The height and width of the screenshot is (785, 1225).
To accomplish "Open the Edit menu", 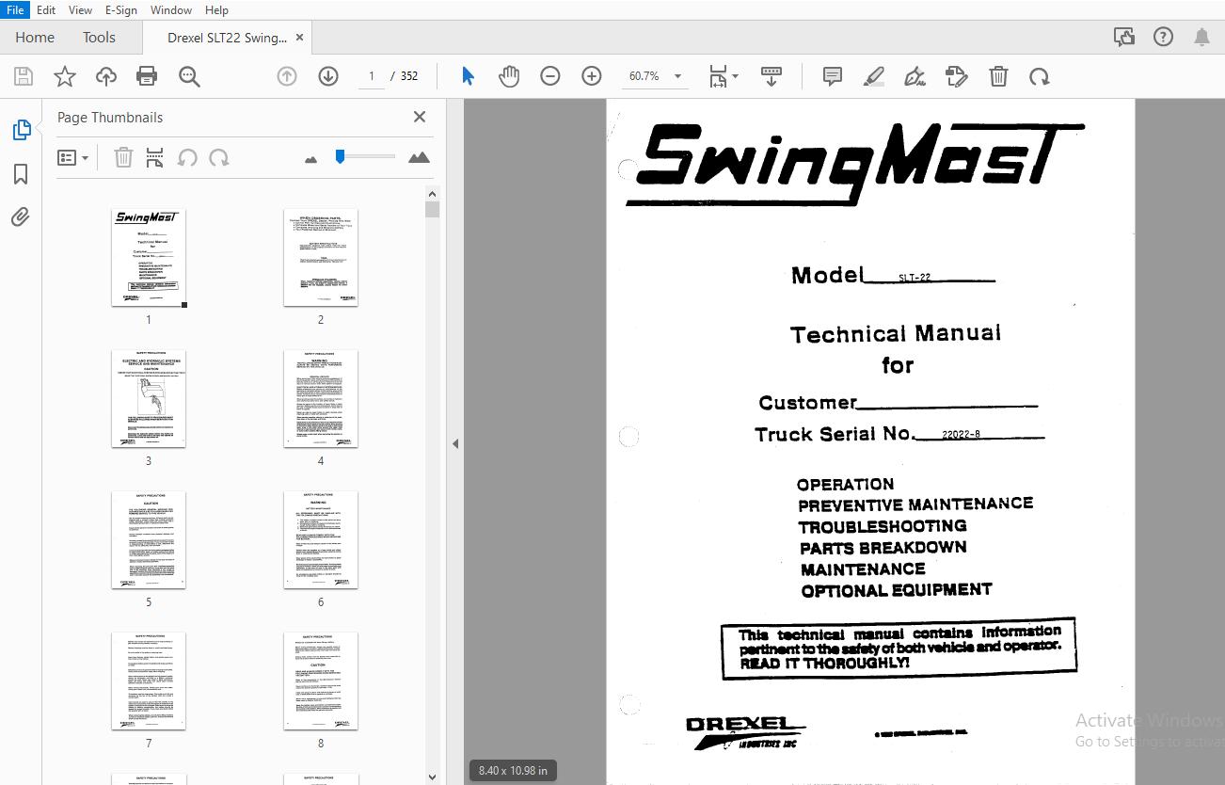I will [46, 9].
